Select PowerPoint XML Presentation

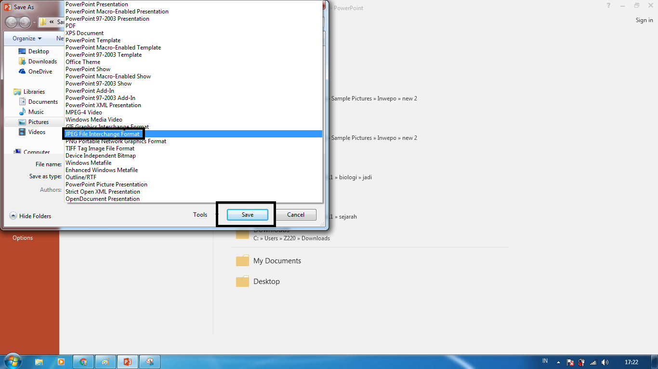point(194,105)
